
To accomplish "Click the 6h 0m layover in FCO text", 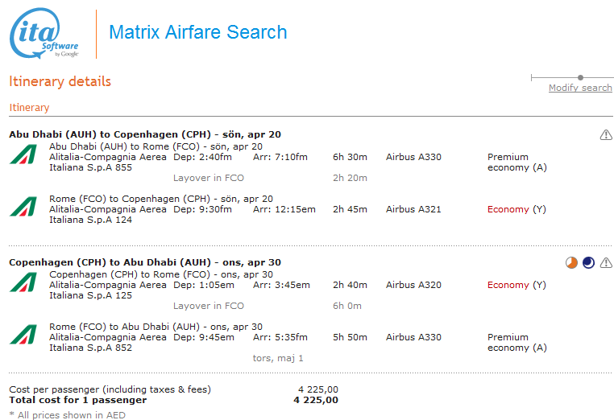I will coord(347,306).
